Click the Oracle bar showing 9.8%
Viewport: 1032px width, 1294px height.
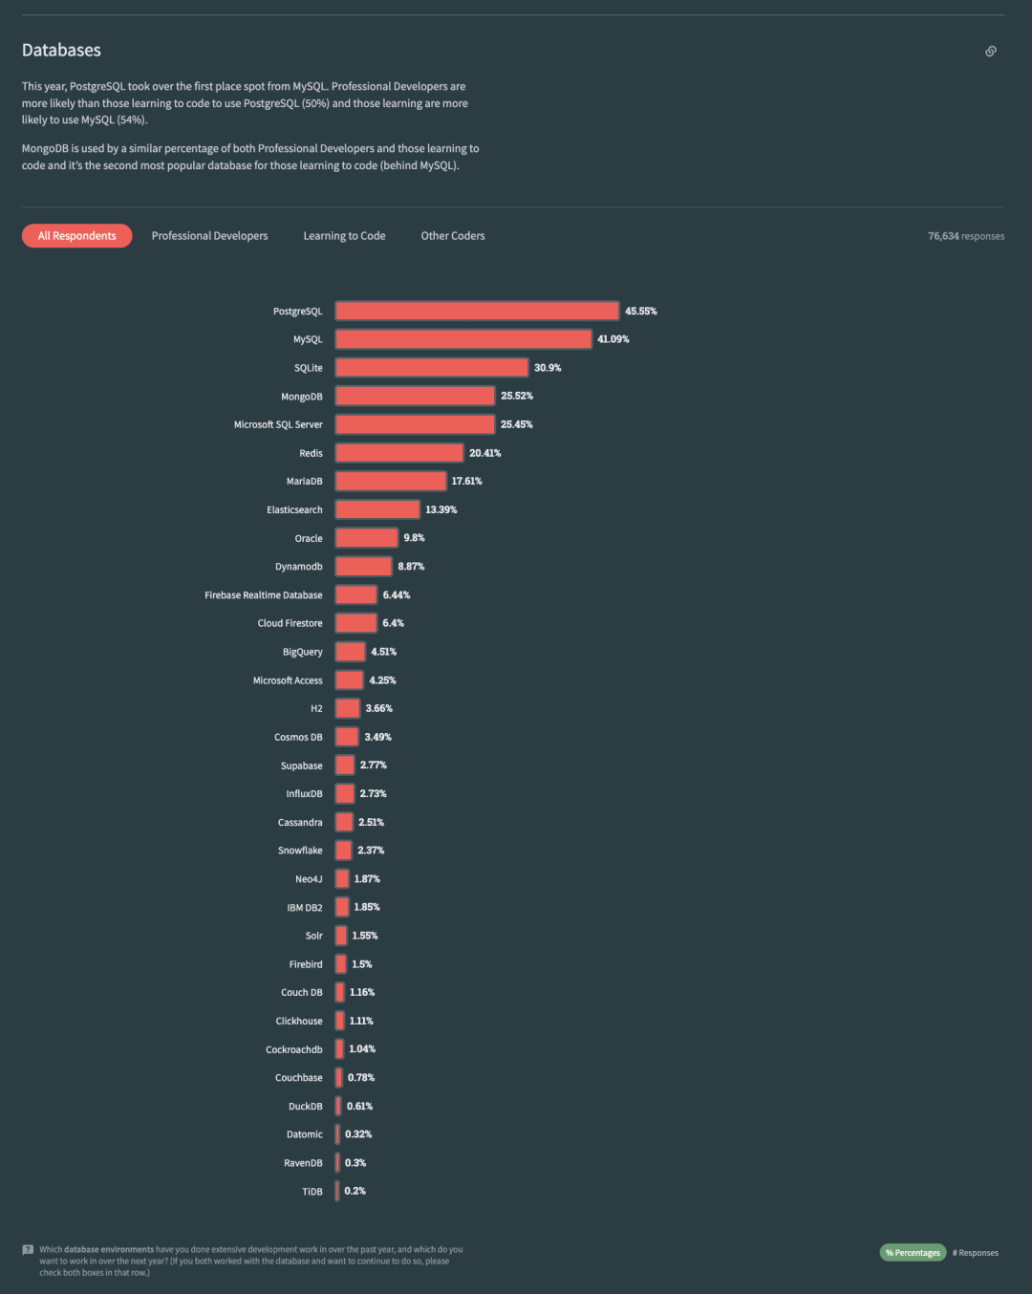coord(366,538)
